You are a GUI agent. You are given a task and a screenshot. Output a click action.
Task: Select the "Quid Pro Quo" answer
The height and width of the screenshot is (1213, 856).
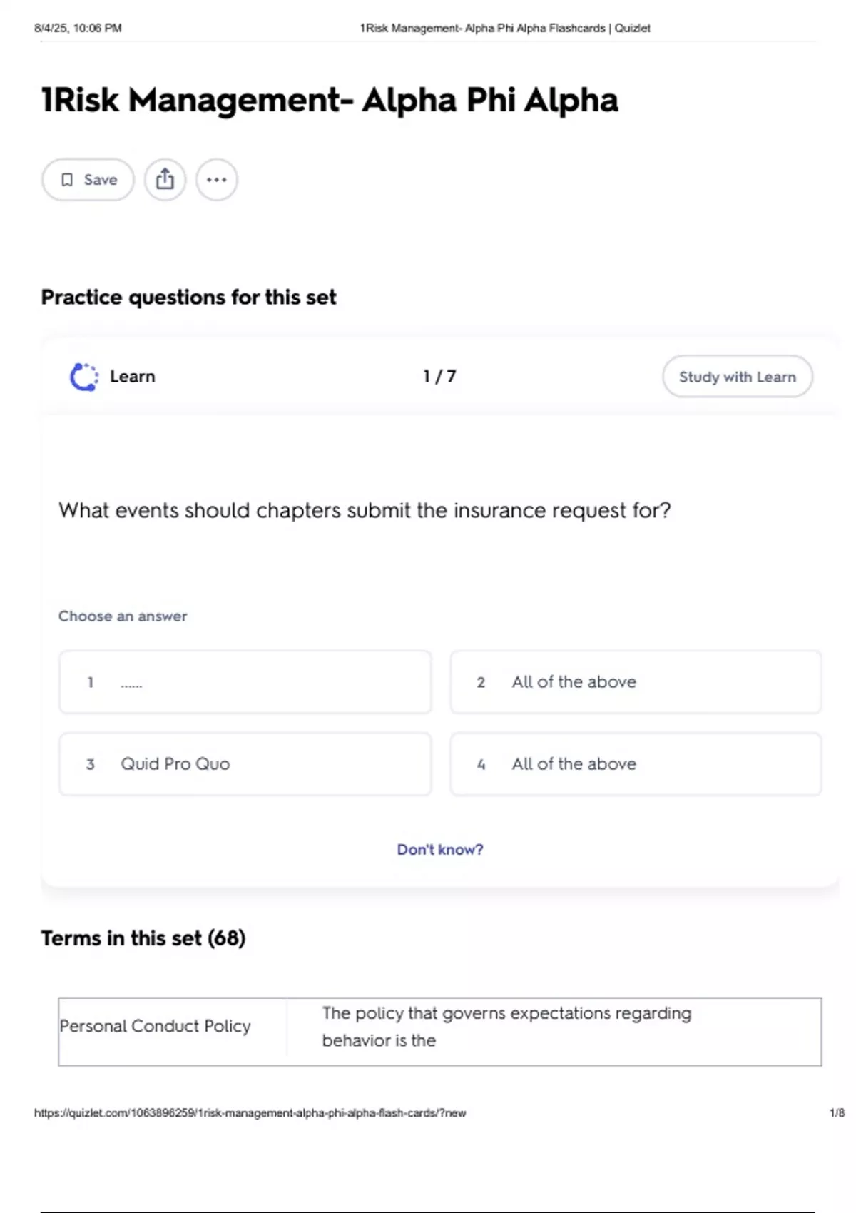(245, 764)
